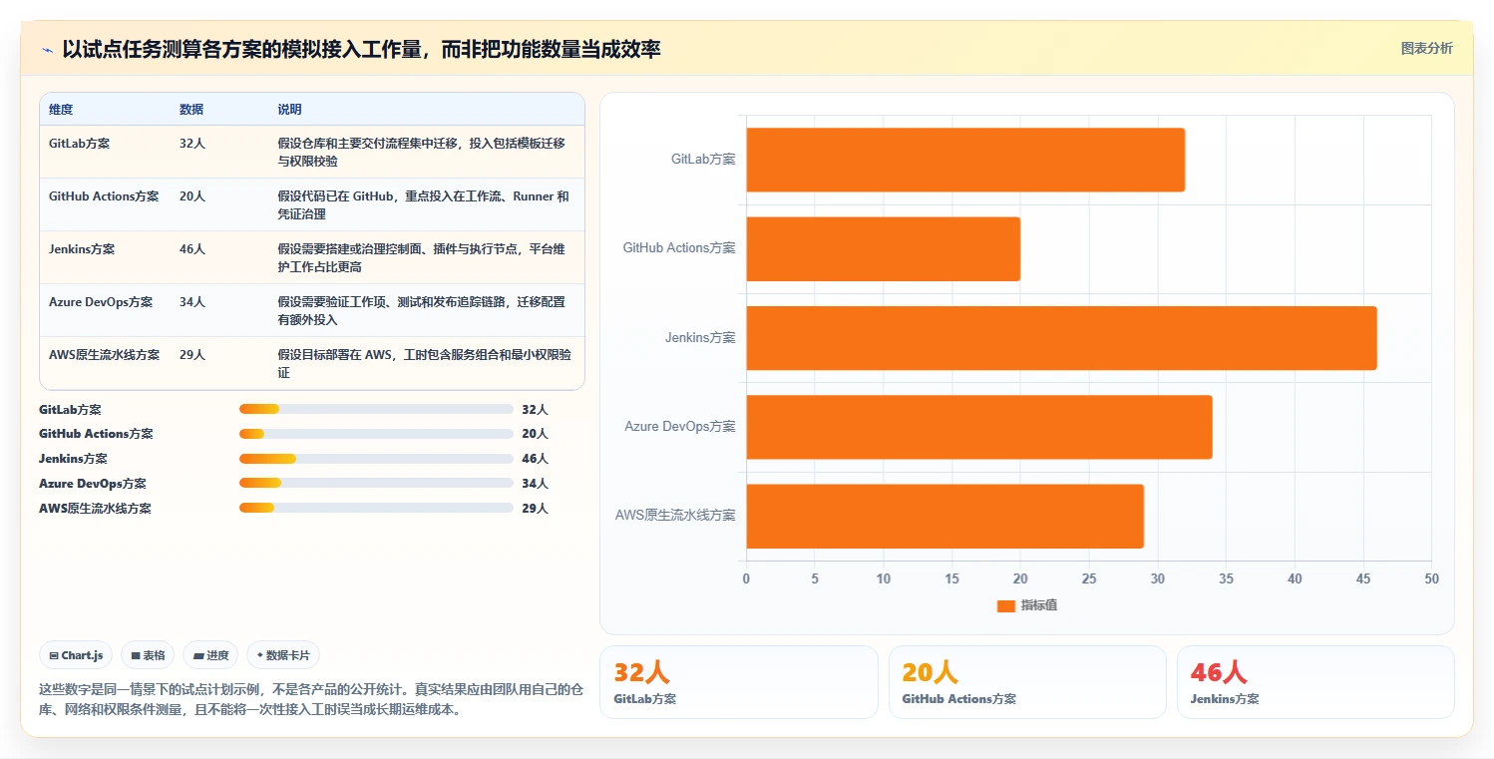This screenshot has height=759, width=1494.
Task: Click the GitLab row description about 模板迁移
Action: coord(422,153)
